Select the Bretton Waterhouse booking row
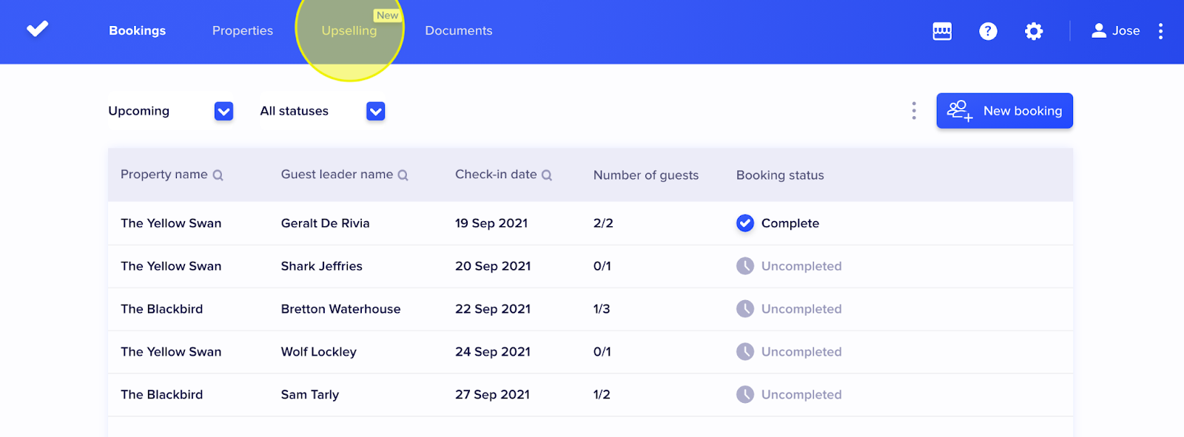This screenshot has width=1184, height=437. (340, 309)
